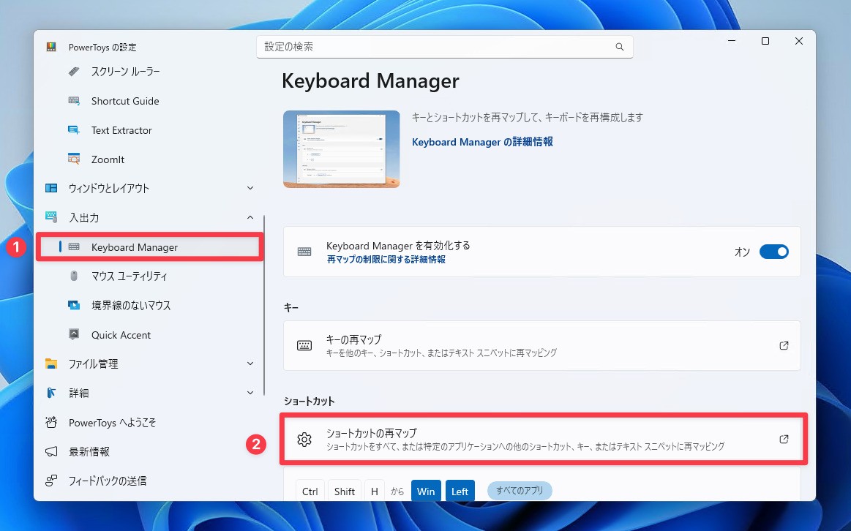Click the search magnifier icon
The image size is (851, 531).
point(619,47)
